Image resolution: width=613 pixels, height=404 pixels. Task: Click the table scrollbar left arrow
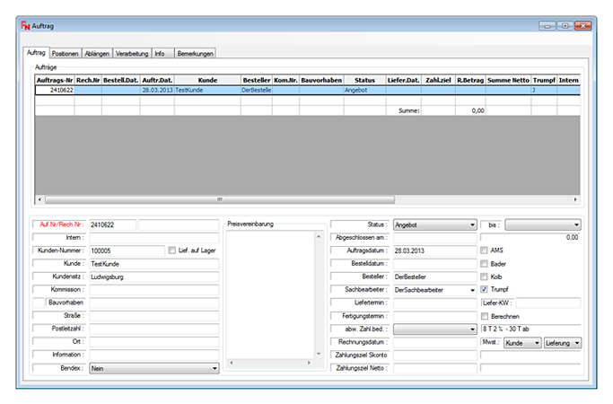[x=39, y=199]
